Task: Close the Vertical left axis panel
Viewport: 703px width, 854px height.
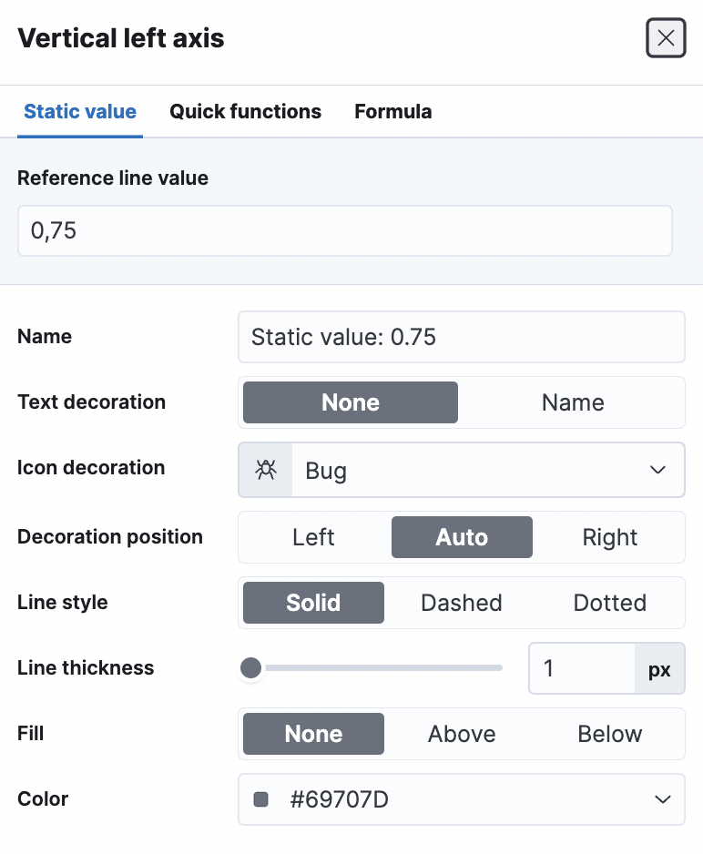Action: (666, 38)
